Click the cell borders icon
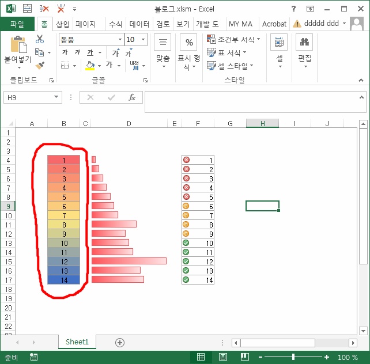 click(x=65, y=65)
